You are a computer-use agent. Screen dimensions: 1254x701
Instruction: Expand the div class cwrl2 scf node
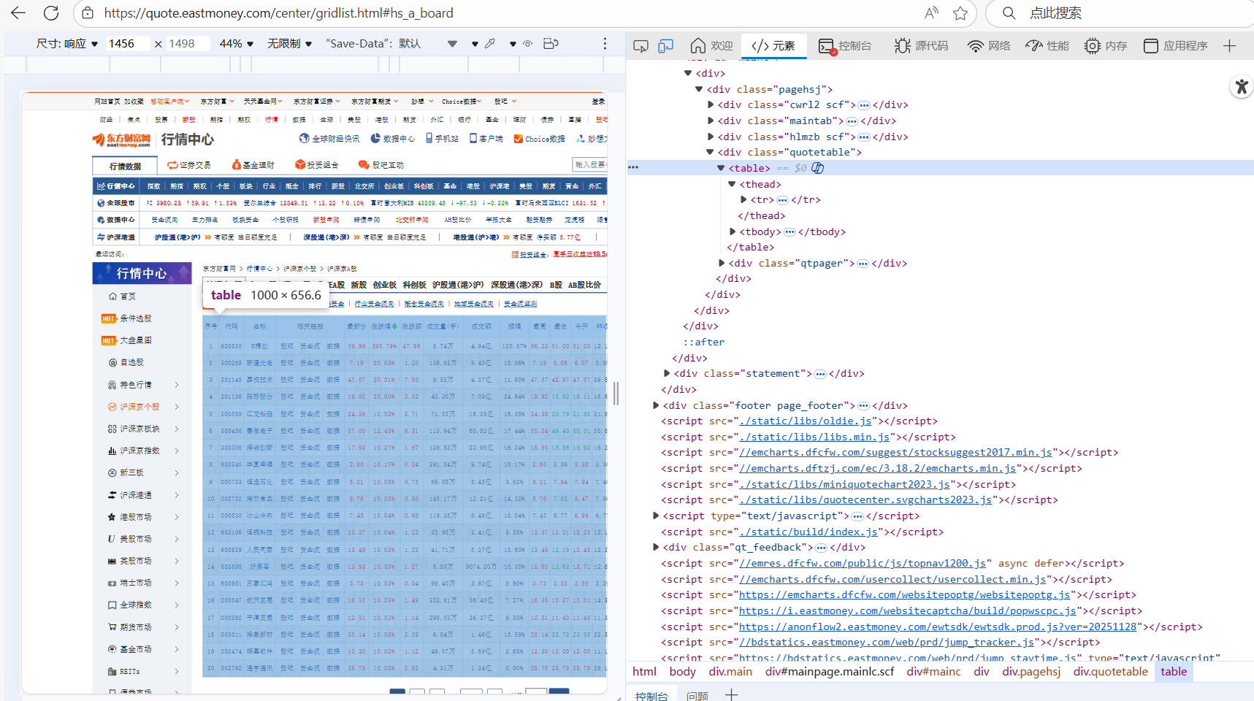tap(711, 105)
